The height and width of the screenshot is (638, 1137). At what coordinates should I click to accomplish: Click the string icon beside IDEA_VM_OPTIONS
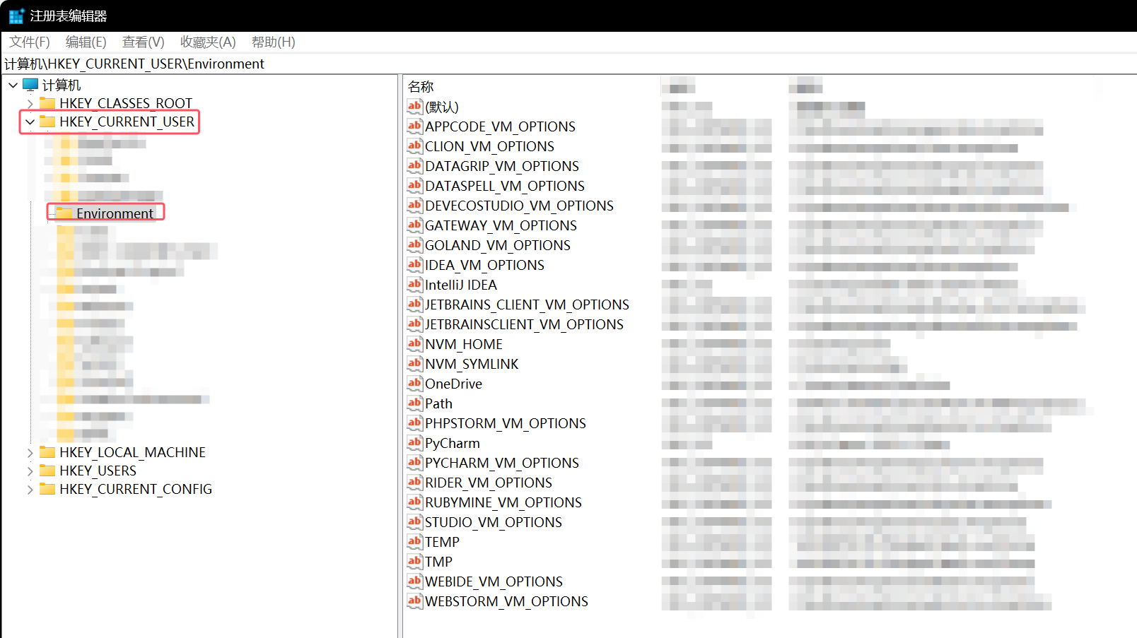coord(415,265)
